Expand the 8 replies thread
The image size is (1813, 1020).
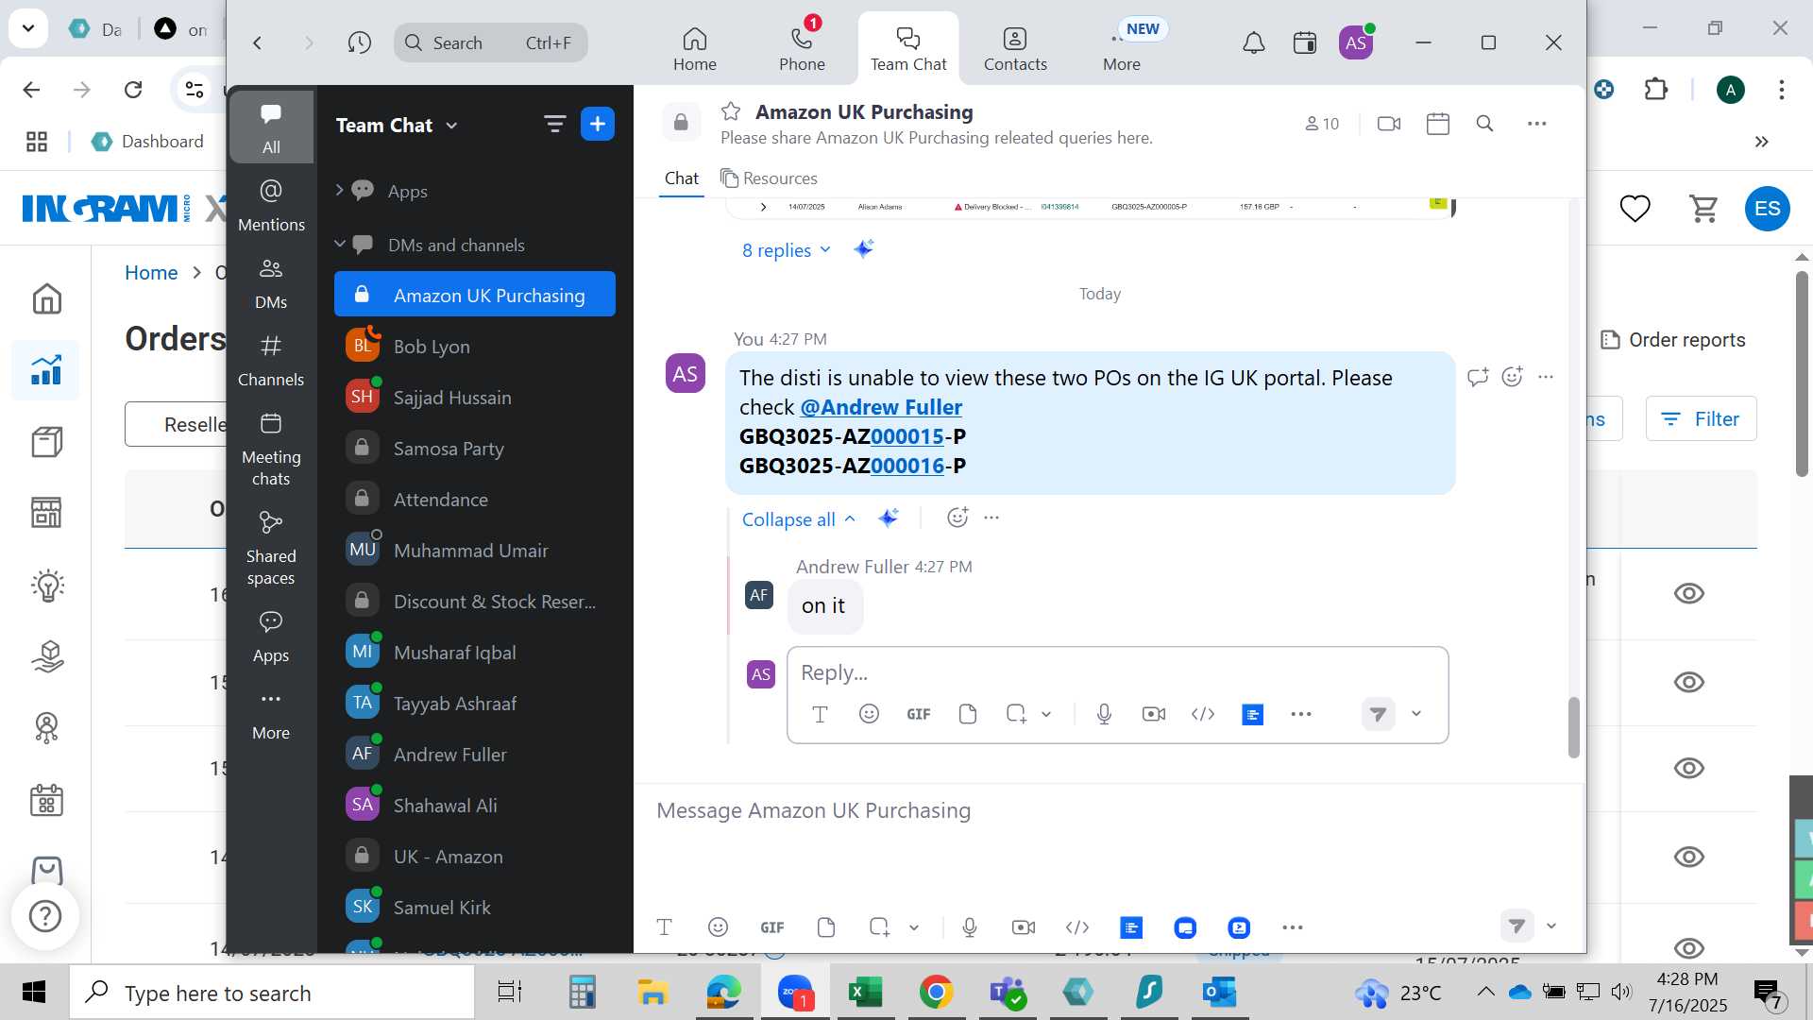tap(786, 250)
